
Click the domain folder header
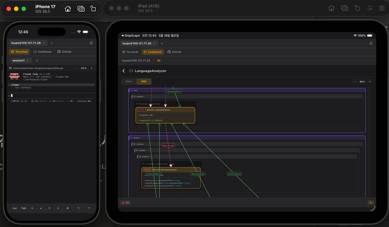tap(247, 150)
